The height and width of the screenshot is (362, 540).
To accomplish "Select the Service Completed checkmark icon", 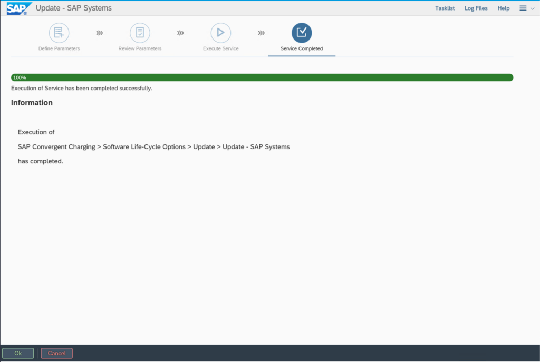I will pos(302,33).
